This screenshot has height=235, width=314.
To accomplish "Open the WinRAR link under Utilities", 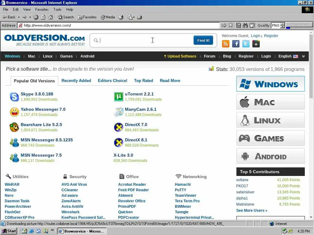I will coord(12,185).
